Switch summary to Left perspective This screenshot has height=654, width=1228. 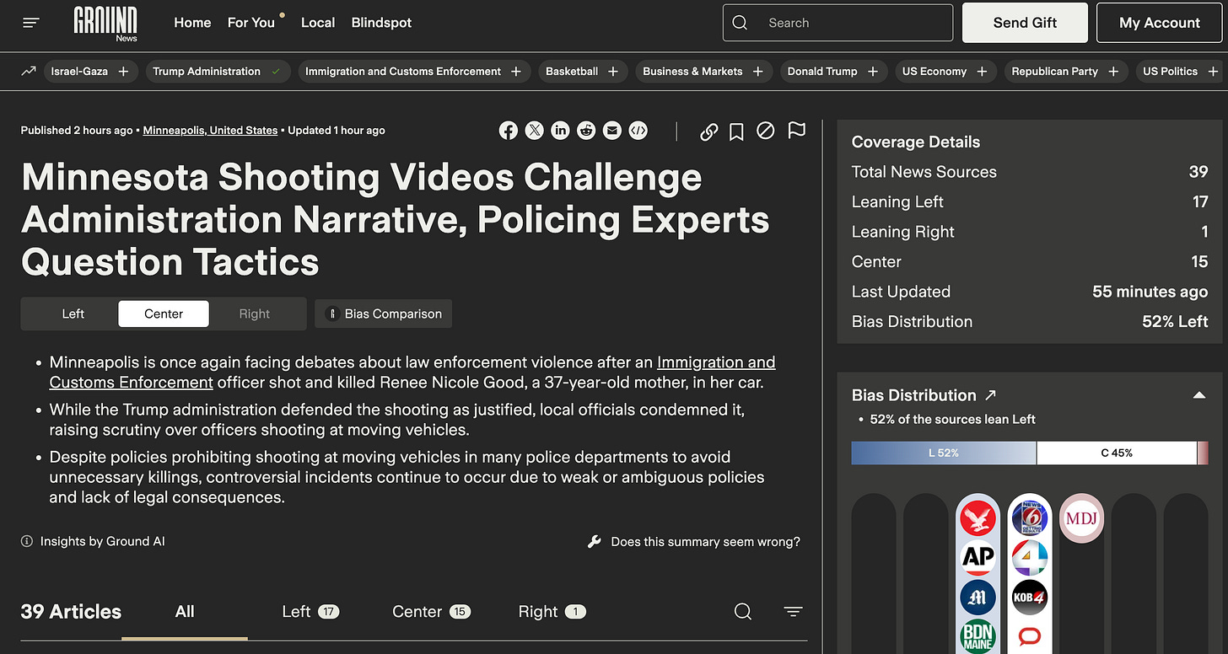tap(73, 314)
